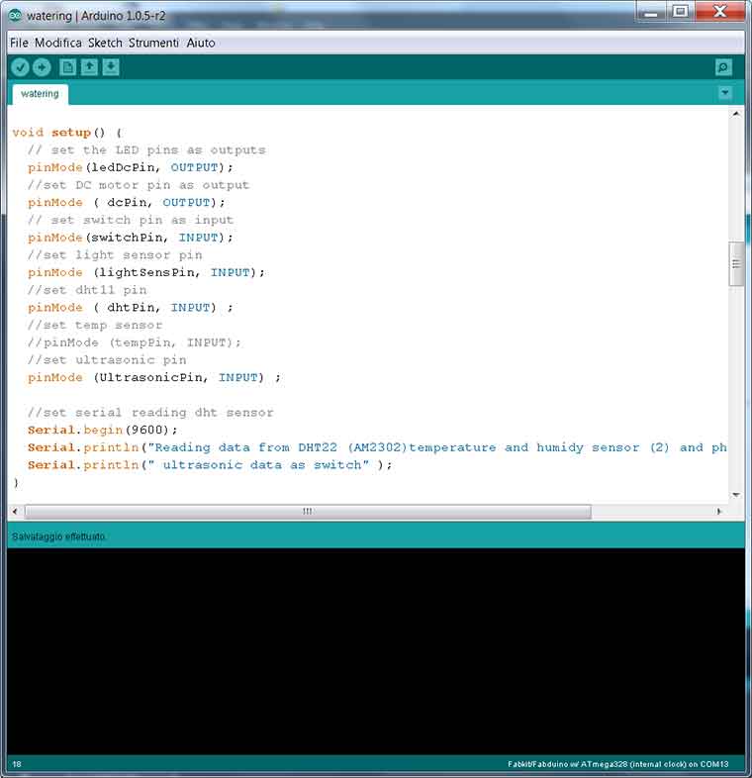Viewport: 752px width, 778px height.
Task: Click the horizontal scrollbar left arrow
Action: (x=15, y=511)
